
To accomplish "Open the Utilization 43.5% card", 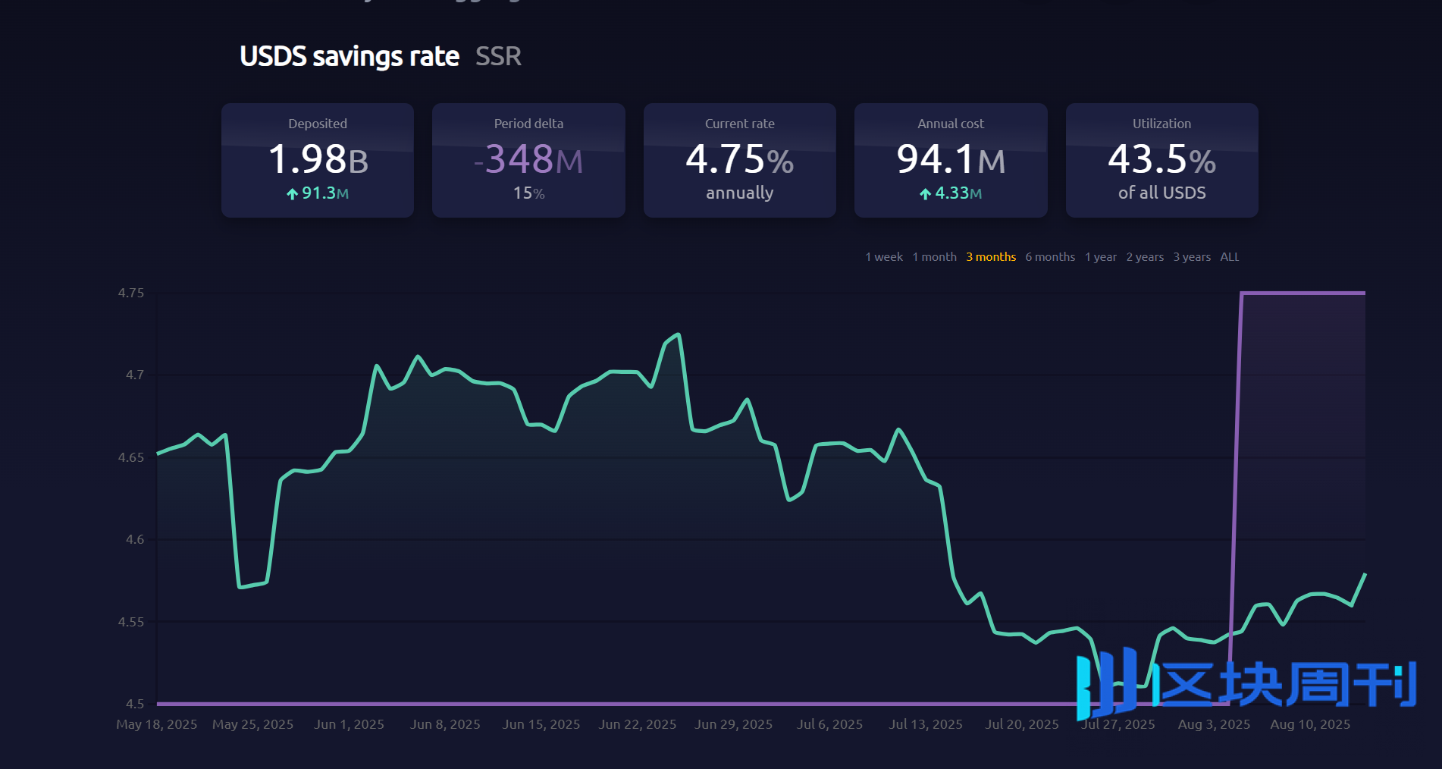I will point(1162,160).
